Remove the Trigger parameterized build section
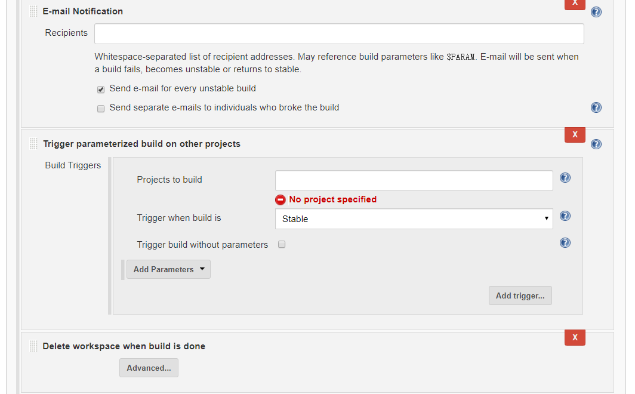The width and height of the screenshot is (635, 394). (575, 134)
